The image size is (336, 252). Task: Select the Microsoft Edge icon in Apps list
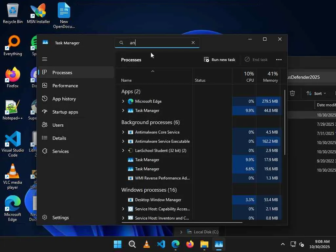coord(130,101)
